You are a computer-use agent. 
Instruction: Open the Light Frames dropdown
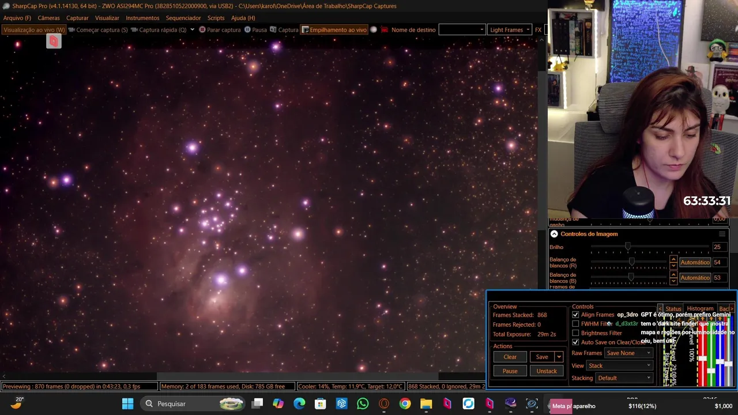[x=509, y=30]
